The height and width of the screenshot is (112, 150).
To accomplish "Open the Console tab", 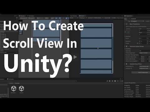I will click(10, 79).
